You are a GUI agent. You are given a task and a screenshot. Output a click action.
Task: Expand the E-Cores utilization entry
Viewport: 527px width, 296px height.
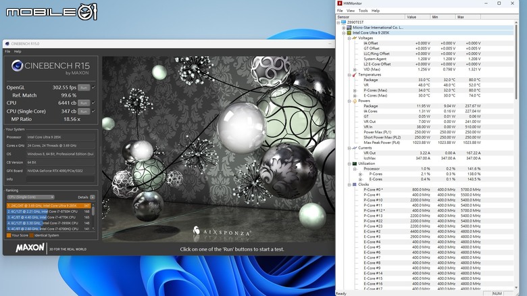tap(360, 179)
